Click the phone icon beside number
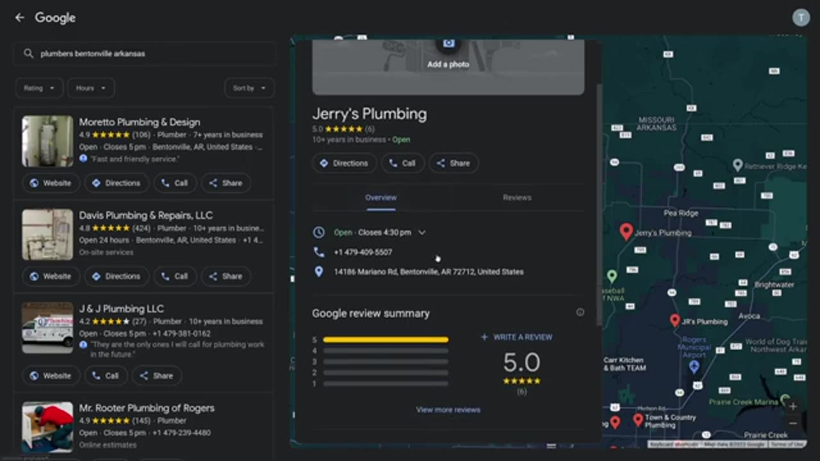The width and height of the screenshot is (820, 461). point(318,252)
